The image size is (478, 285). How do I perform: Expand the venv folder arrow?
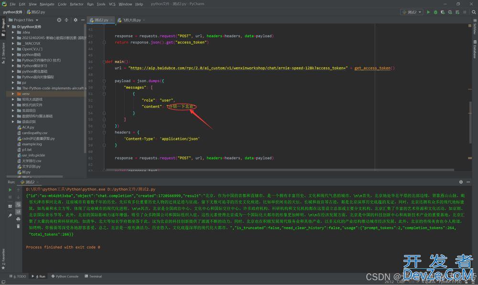[13, 94]
